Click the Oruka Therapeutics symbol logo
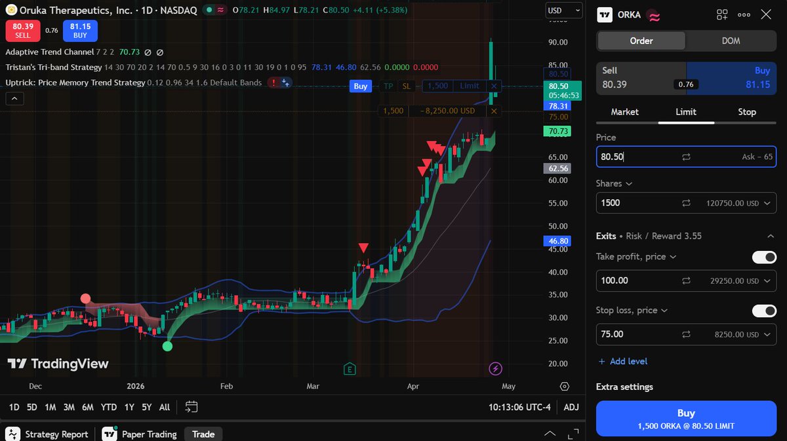Viewport: 787px width, 441px height. [x=10, y=10]
